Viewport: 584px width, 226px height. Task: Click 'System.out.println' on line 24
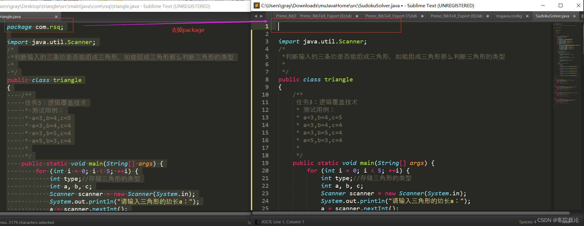click(353, 201)
